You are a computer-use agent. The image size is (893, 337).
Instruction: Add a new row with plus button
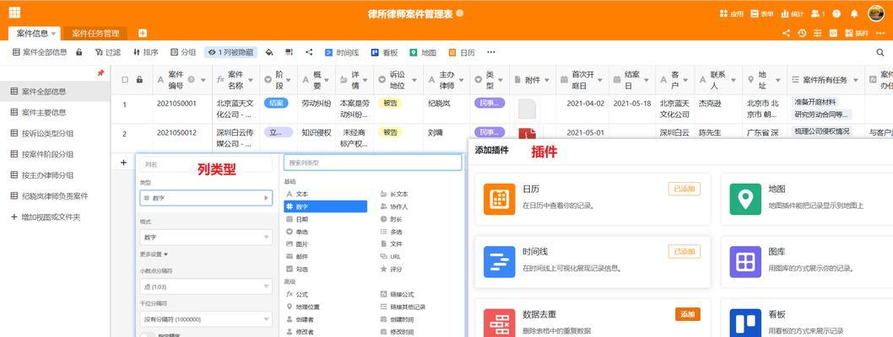click(x=123, y=163)
